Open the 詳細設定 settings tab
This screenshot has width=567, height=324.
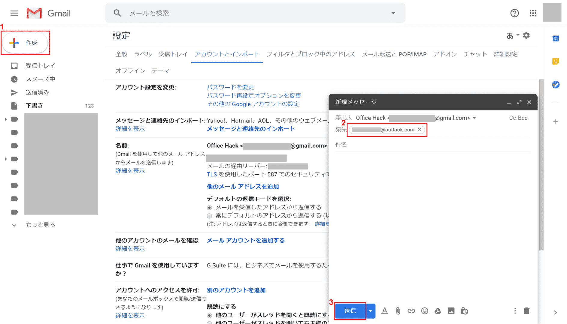pos(506,54)
